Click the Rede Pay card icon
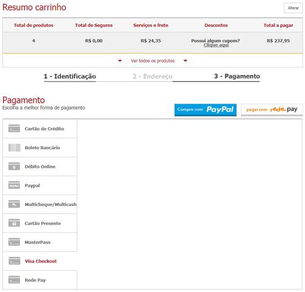305x292 pixels. click(14, 280)
